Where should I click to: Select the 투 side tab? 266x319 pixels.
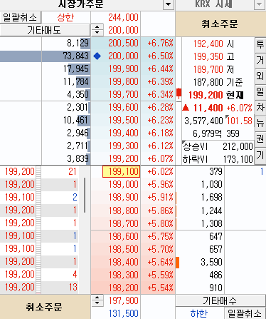click(260, 44)
